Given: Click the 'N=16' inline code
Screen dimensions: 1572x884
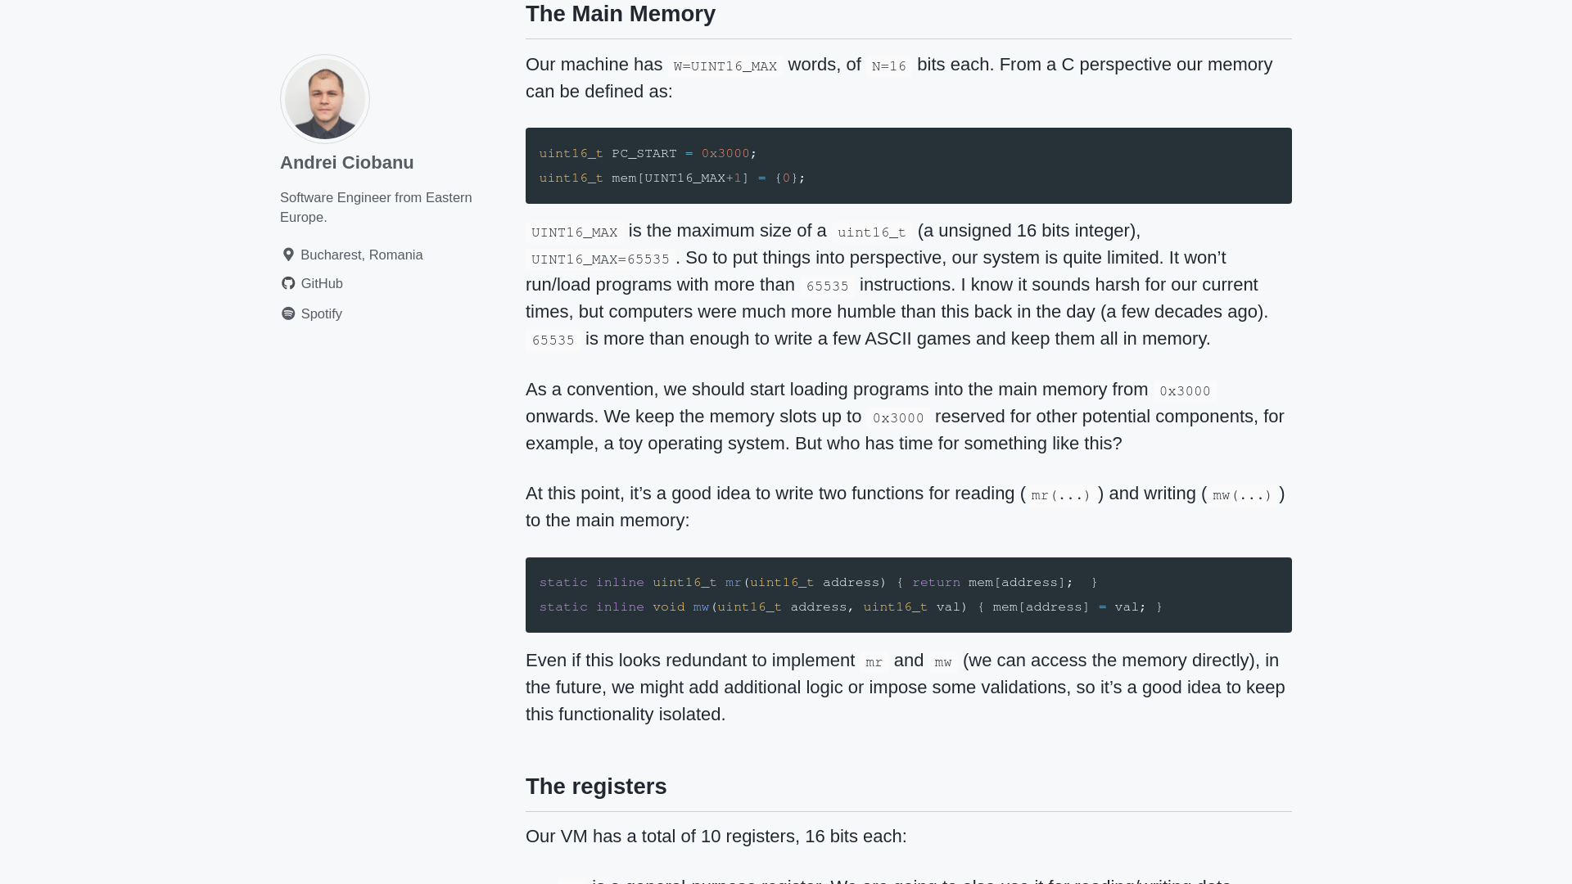Looking at the screenshot, I should point(889,66).
